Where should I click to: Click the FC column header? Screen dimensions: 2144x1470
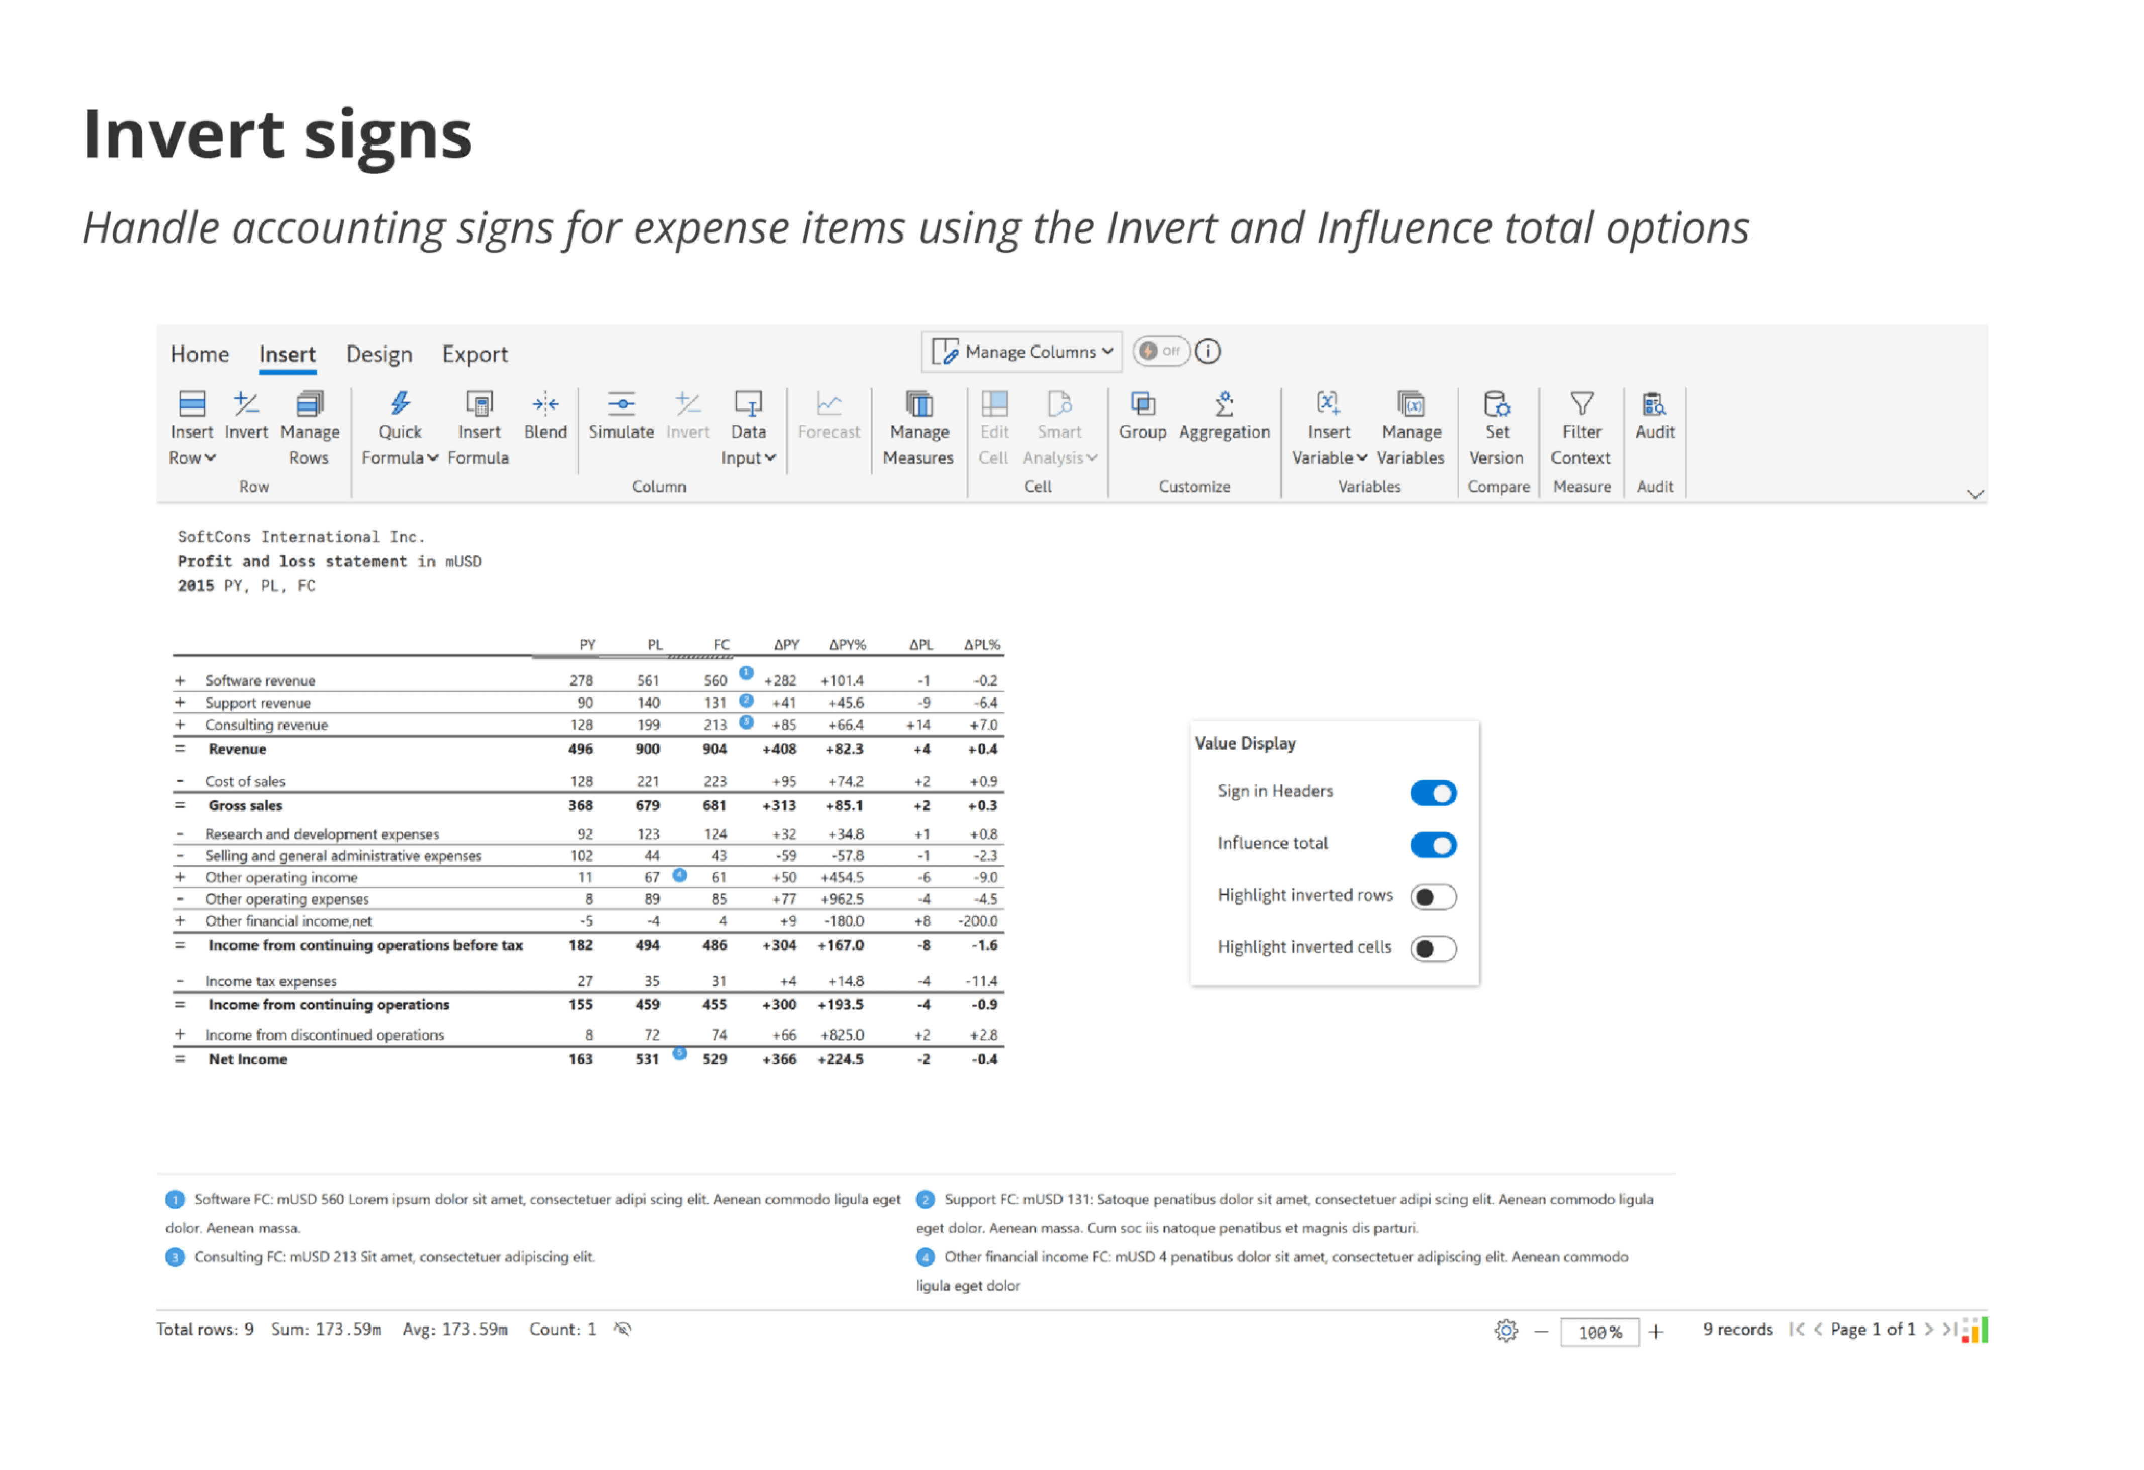click(x=721, y=645)
